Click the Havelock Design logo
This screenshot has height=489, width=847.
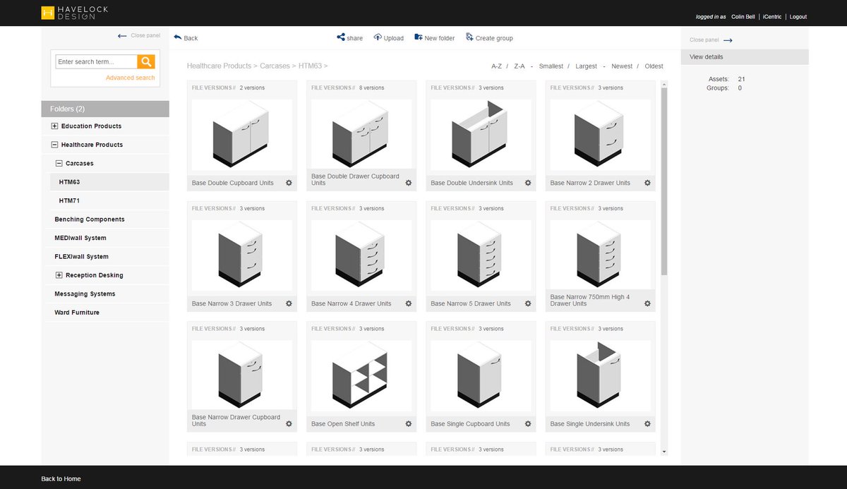74,12
